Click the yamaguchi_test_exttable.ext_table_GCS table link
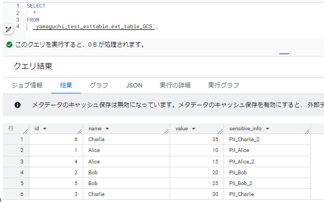The width and height of the screenshot is (324, 202). [x=94, y=27]
